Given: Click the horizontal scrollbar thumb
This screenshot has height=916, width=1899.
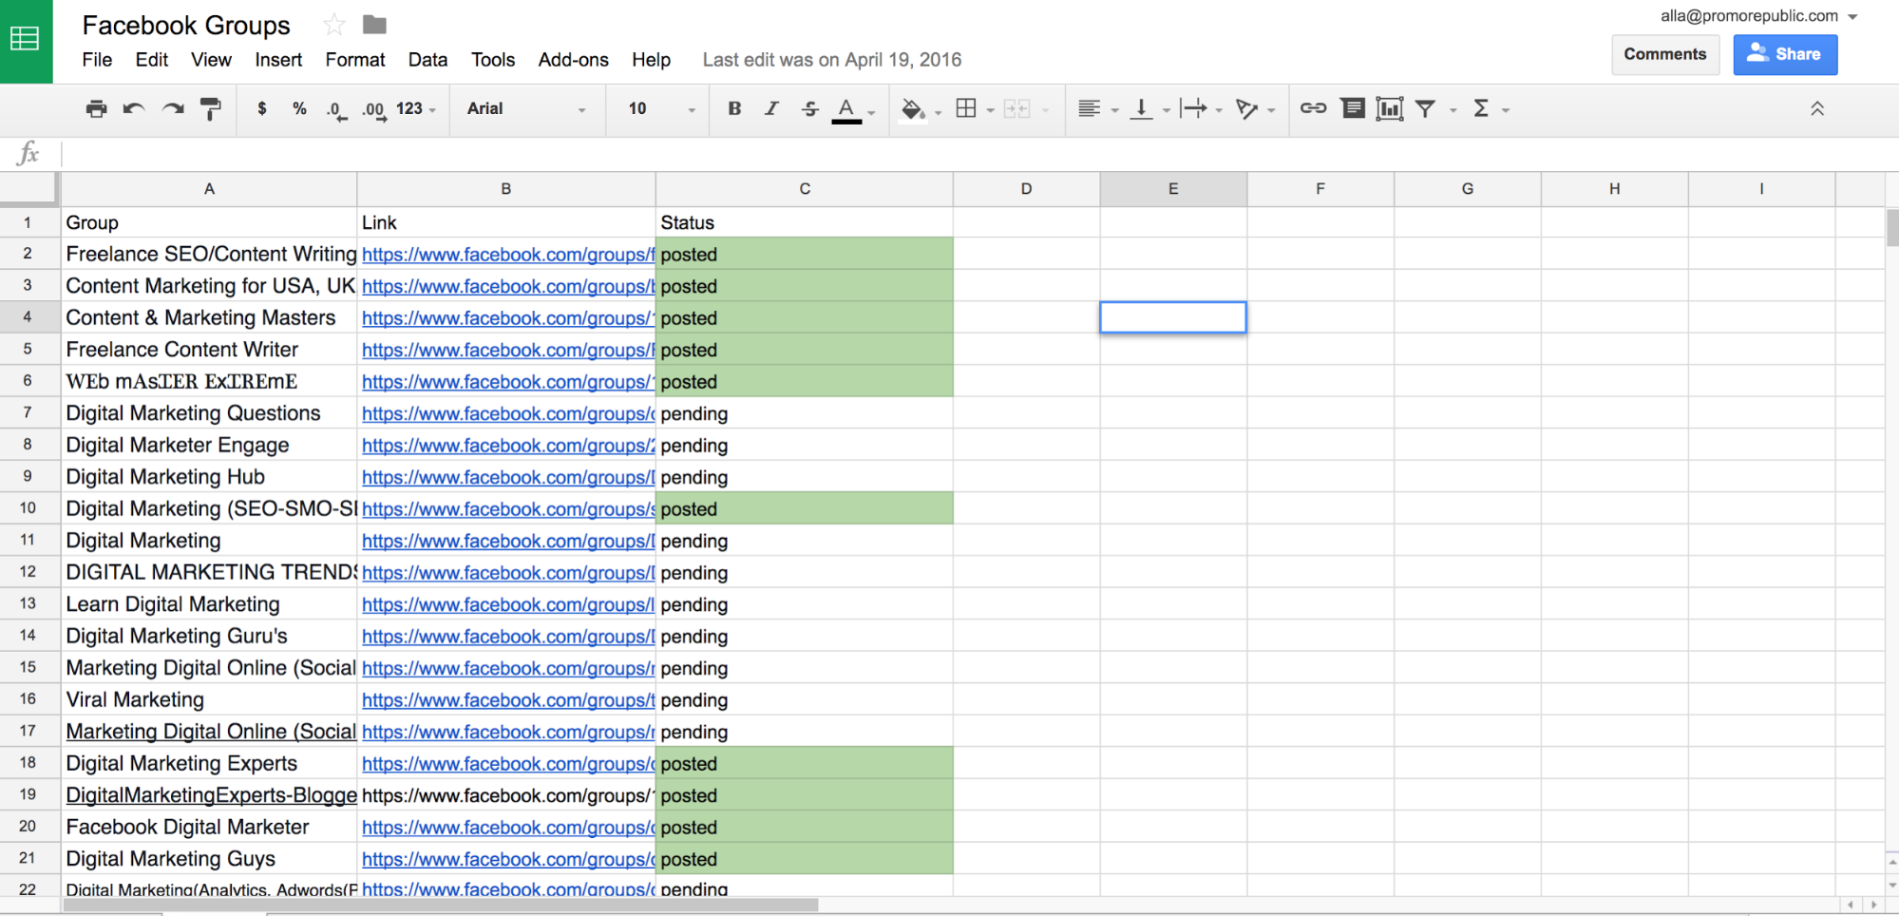Looking at the screenshot, I should coord(441,905).
